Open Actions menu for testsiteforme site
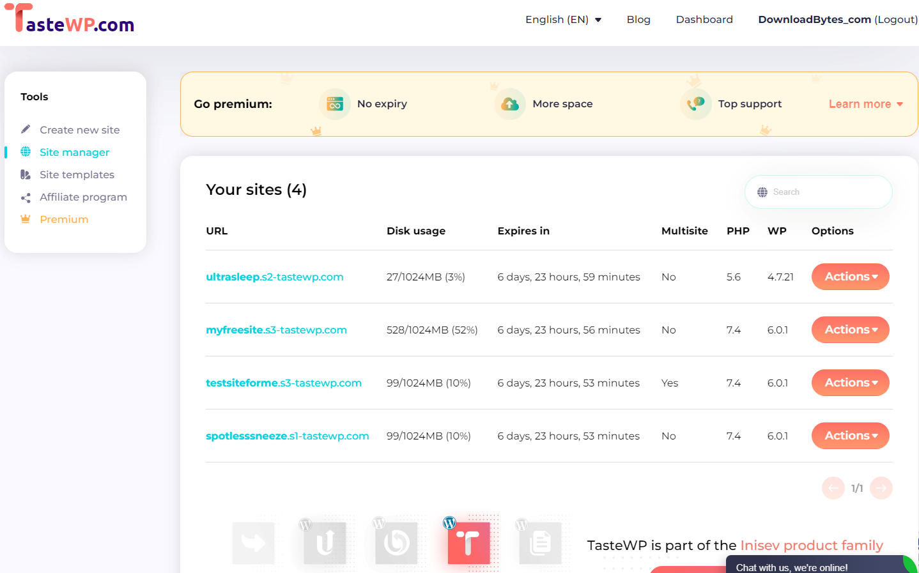 click(851, 383)
